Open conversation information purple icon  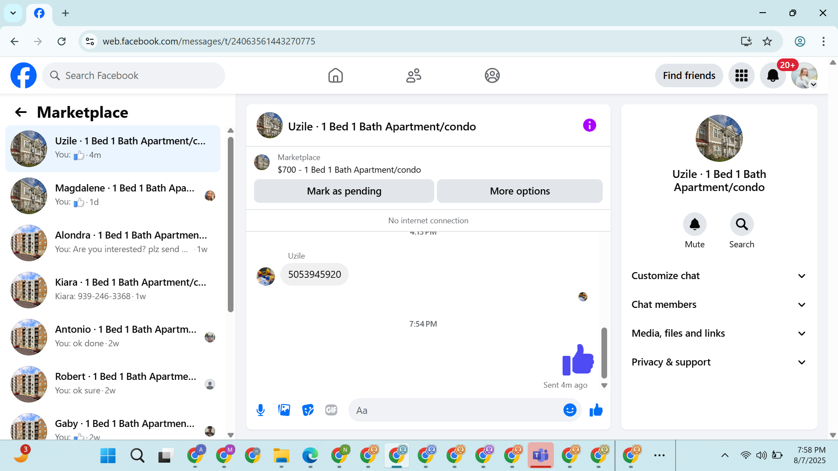(x=589, y=126)
